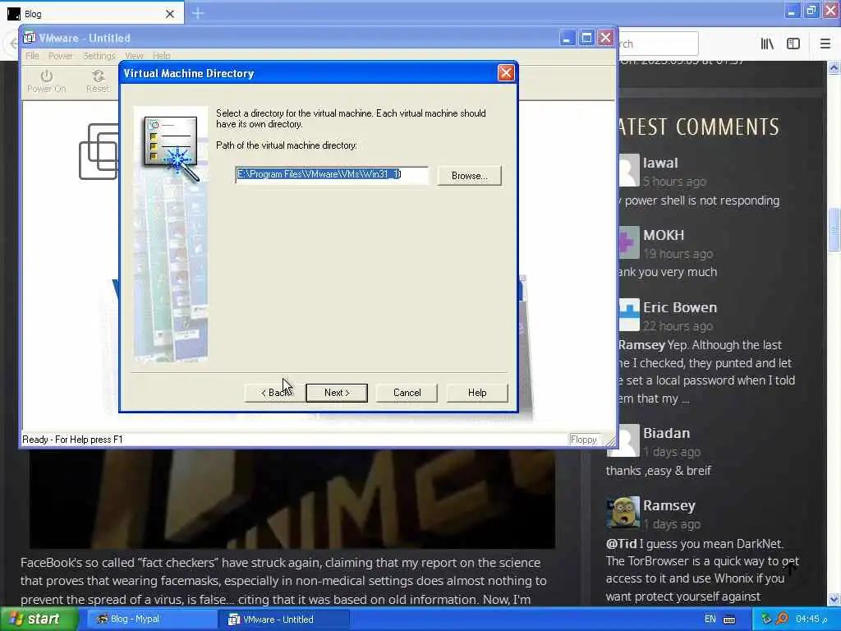Viewport: 841px width, 631px height.
Task: Click commenter name Biadan
Action: (x=666, y=433)
